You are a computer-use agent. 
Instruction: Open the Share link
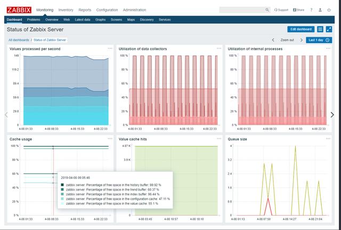point(298,10)
